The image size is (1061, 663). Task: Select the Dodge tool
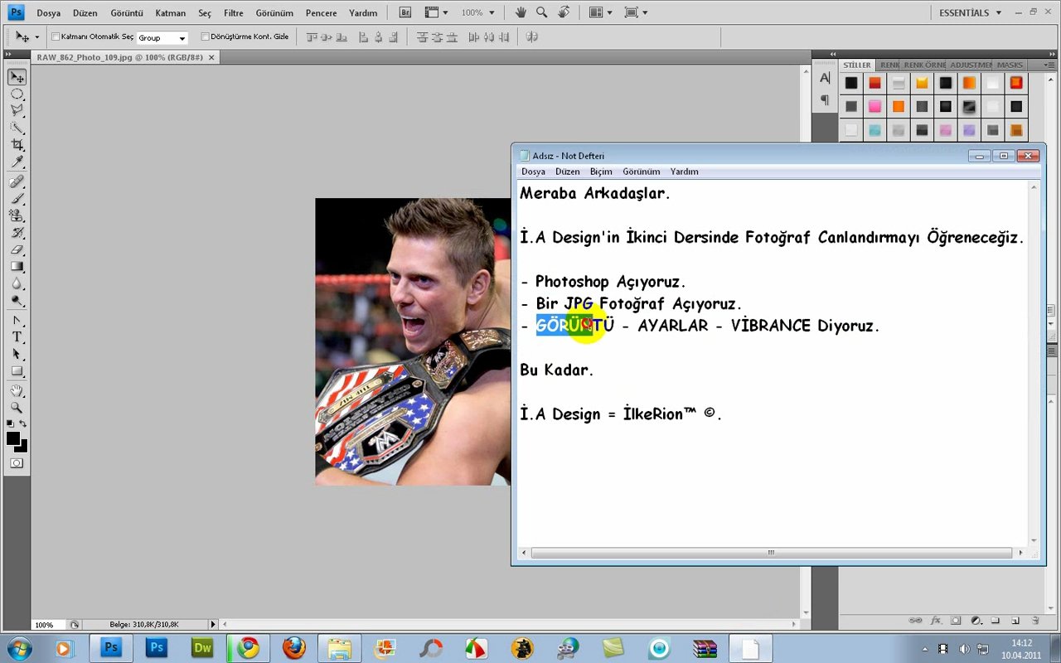(x=17, y=301)
